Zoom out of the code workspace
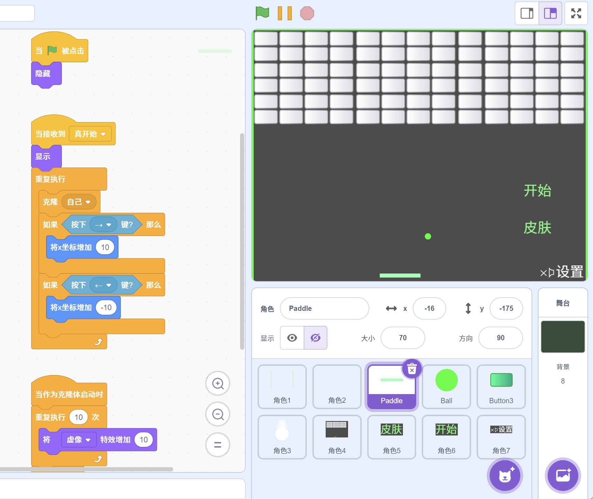Screen dimensions: 593x499 218,414
